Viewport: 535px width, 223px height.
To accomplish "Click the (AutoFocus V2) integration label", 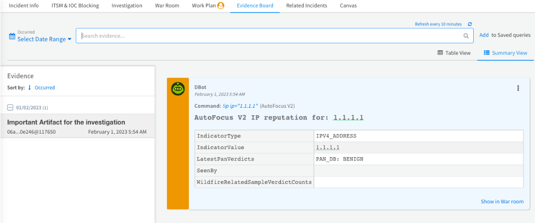I will 277,106.
